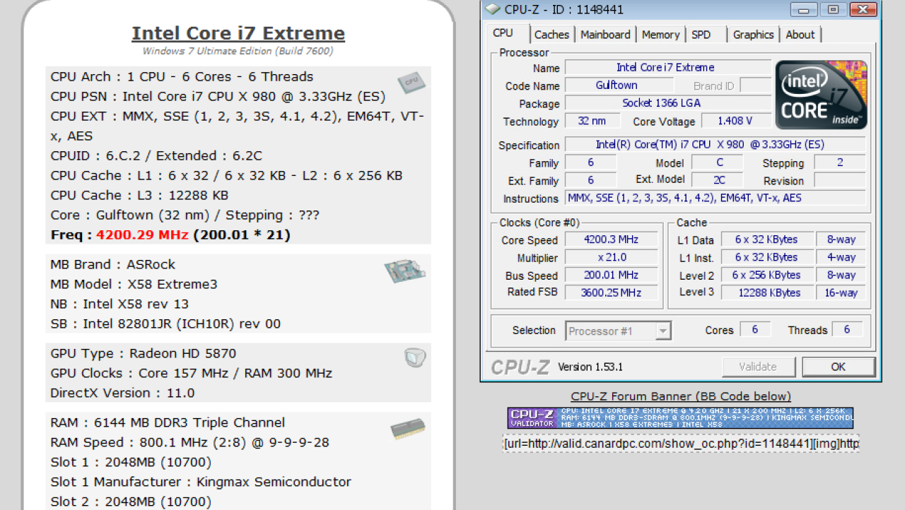Click the CPU-Z Forum Banner caption text
Image resolution: width=905 pixels, height=510 pixels.
click(x=681, y=396)
